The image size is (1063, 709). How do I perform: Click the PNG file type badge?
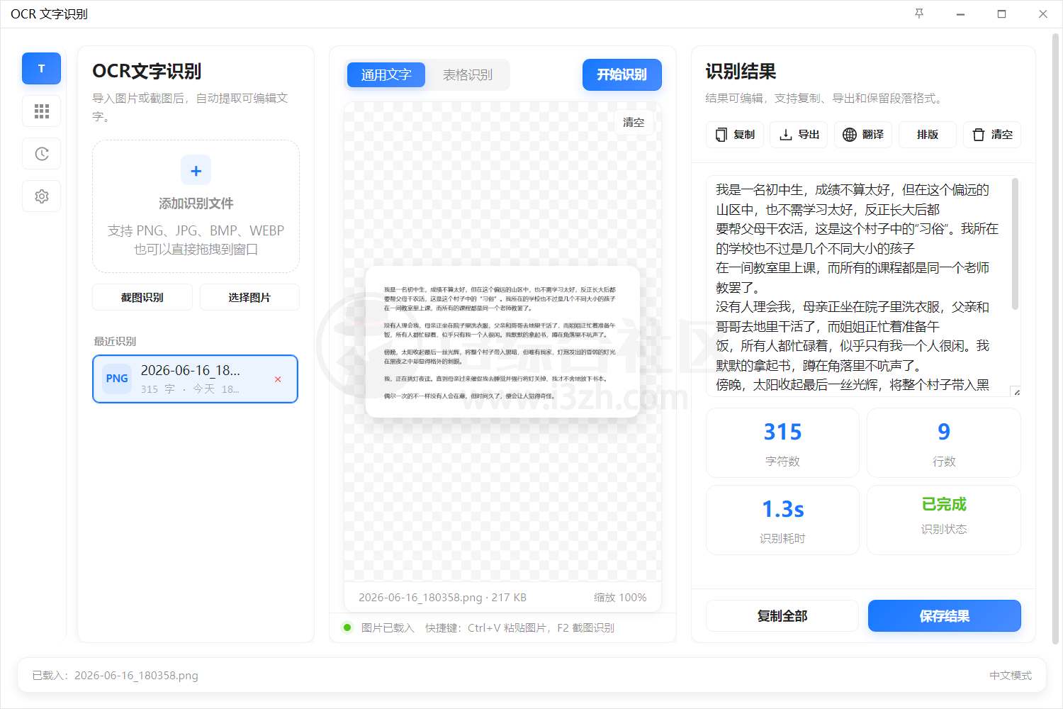(x=117, y=379)
